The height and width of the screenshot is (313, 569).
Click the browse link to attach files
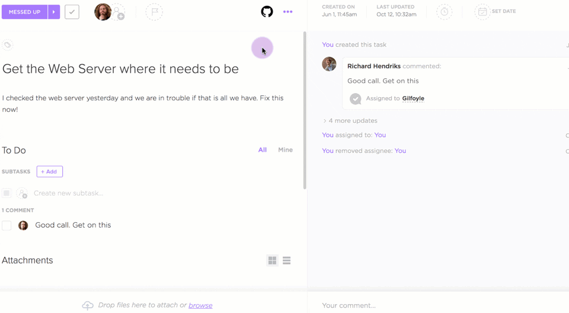click(200, 305)
